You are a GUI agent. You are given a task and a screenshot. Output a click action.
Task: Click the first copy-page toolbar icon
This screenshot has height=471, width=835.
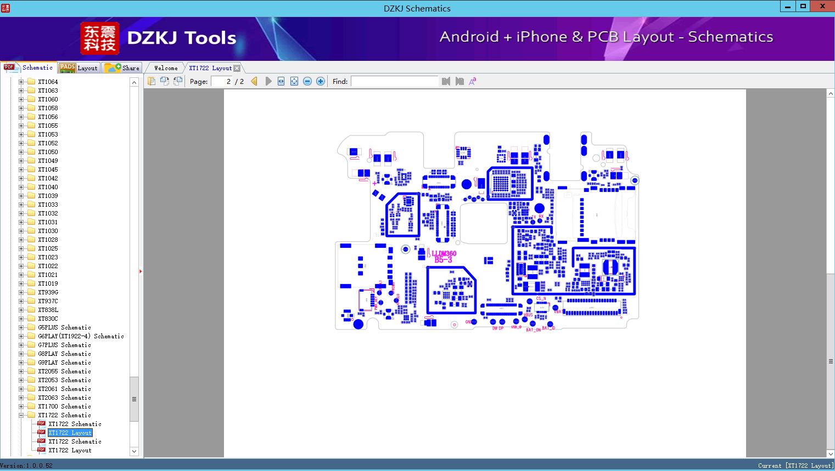152,81
